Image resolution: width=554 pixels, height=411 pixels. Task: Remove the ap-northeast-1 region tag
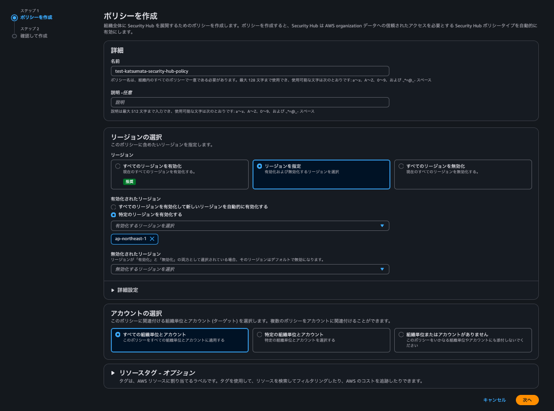pos(152,239)
